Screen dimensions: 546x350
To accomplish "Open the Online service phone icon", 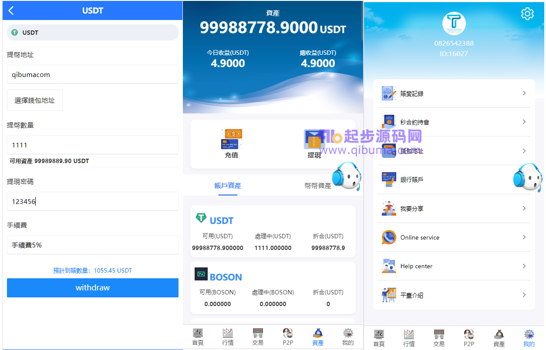I will 389,237.
